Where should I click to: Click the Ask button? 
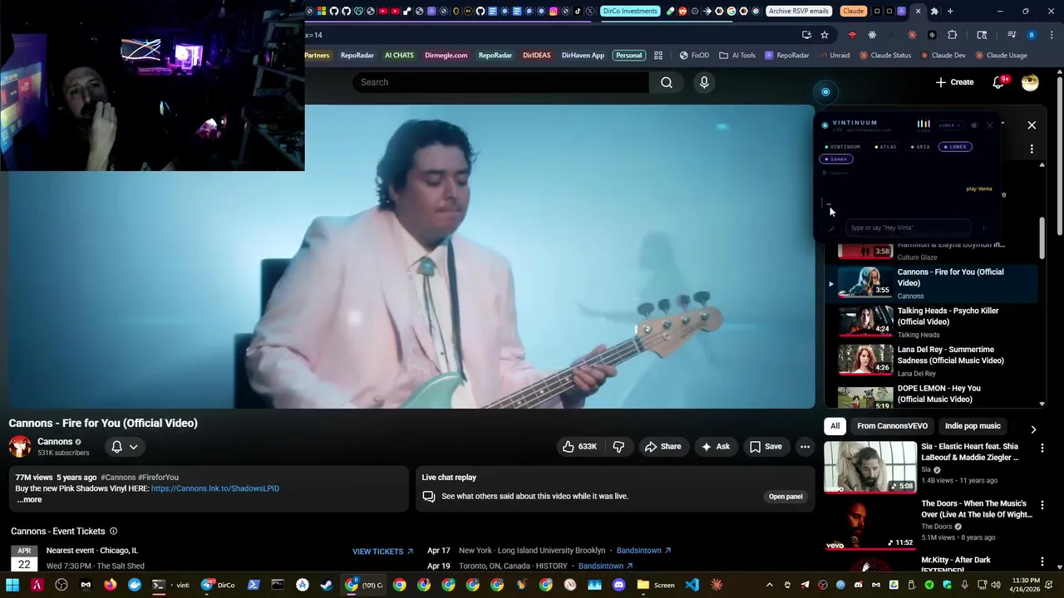pos(716,447)
